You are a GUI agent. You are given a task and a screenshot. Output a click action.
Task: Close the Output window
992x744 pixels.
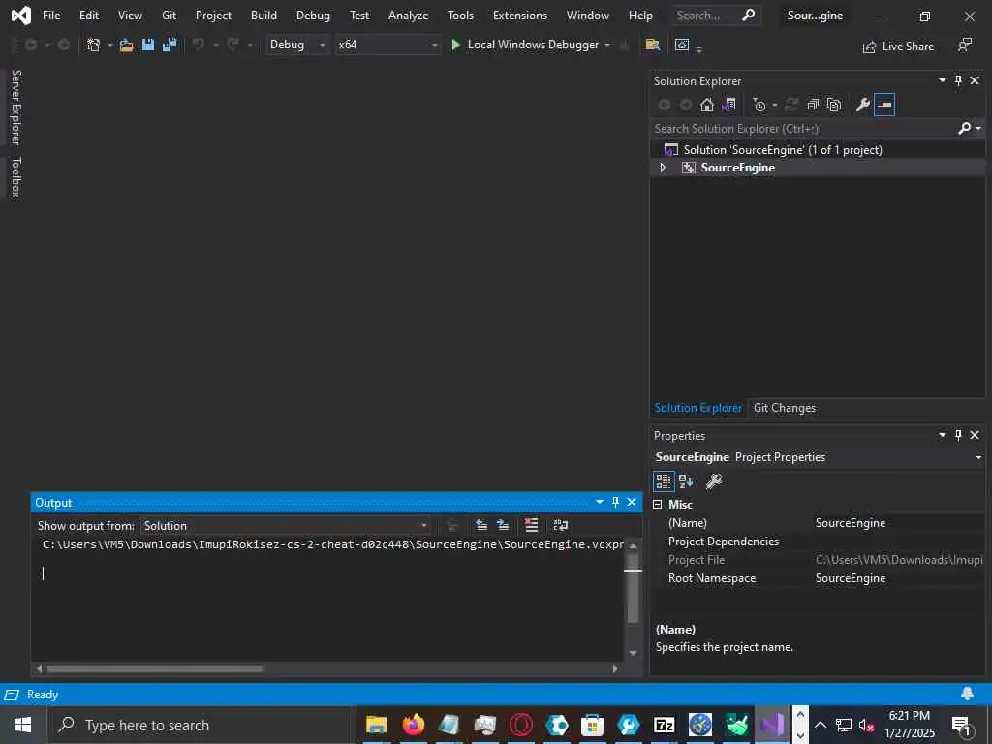(632, 502)
